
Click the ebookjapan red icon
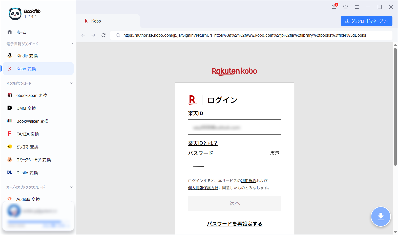tap(10, 95)
